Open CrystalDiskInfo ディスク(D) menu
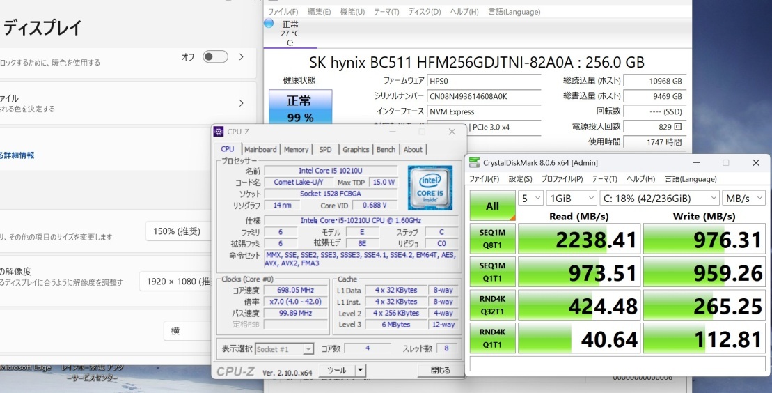Screen dimensions: 772x393 point(425,12)
